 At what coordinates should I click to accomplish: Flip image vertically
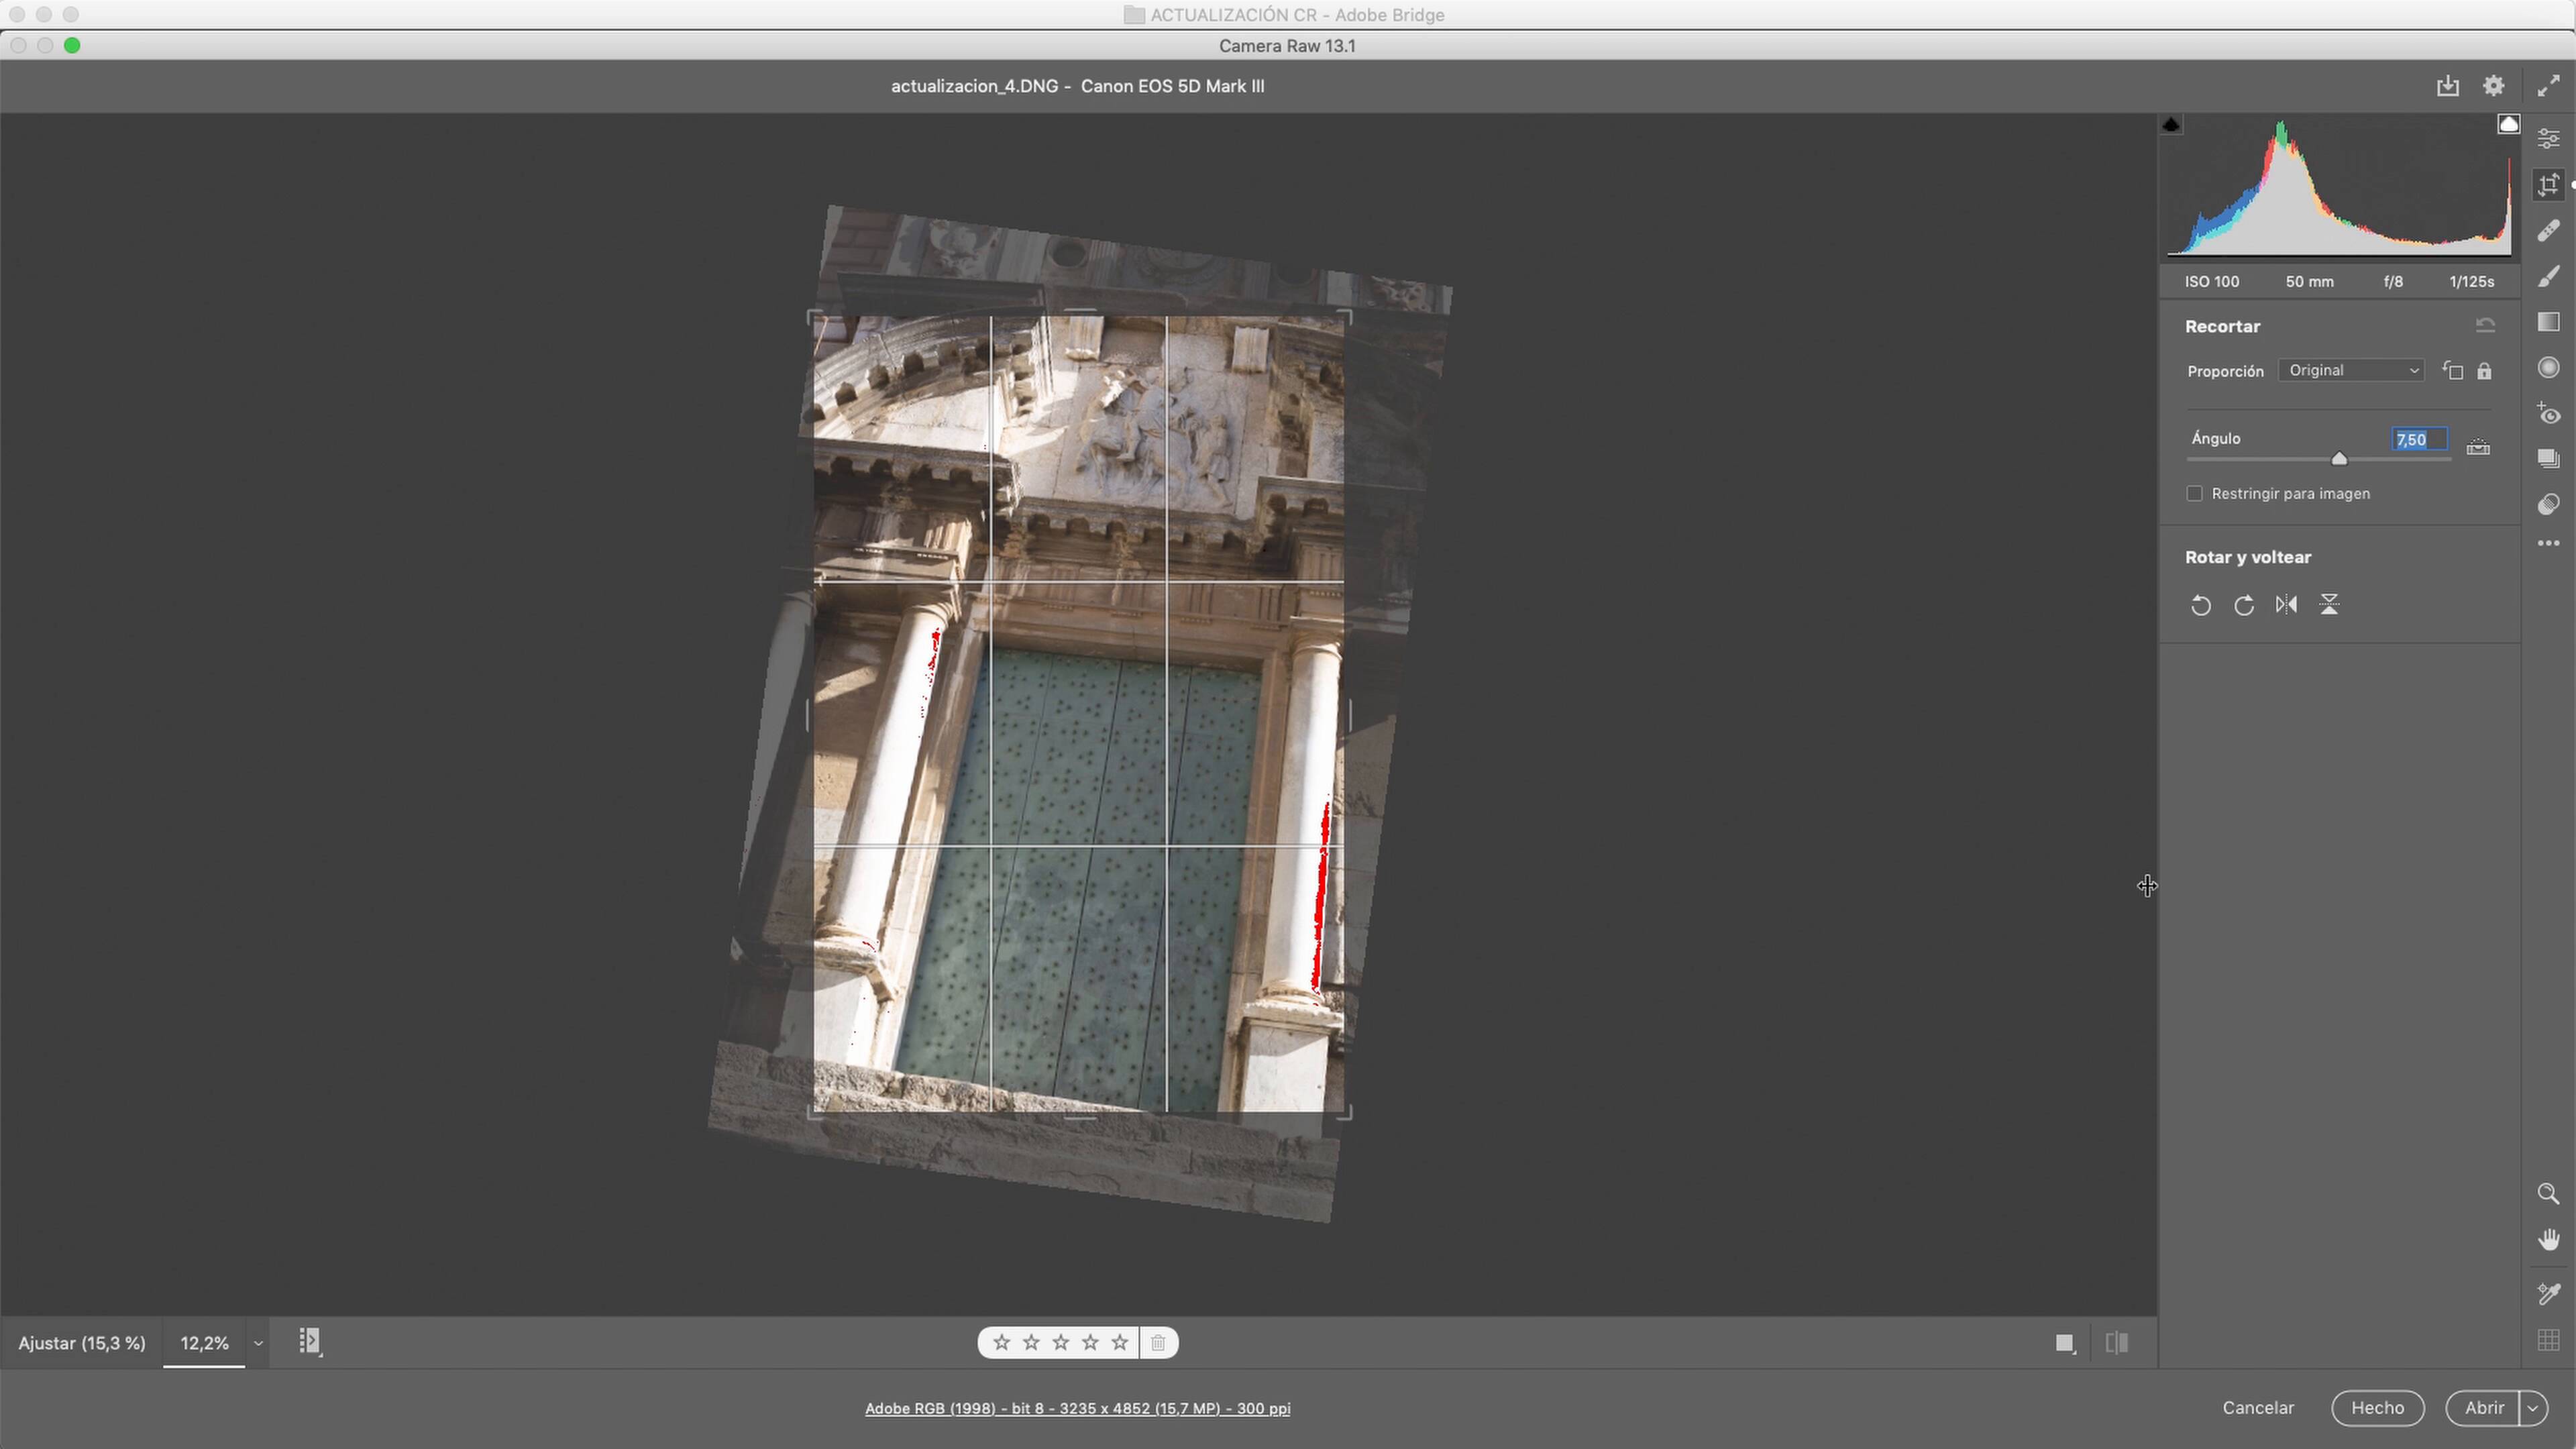(x=2329, y=605)
